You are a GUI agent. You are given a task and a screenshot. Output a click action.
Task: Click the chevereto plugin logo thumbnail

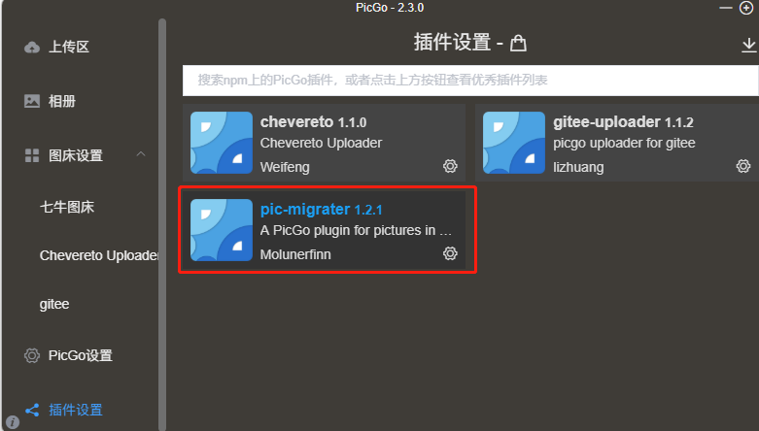pos(222,143)
